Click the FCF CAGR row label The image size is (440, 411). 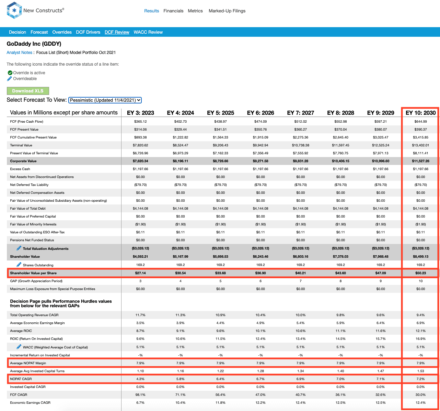19,395
